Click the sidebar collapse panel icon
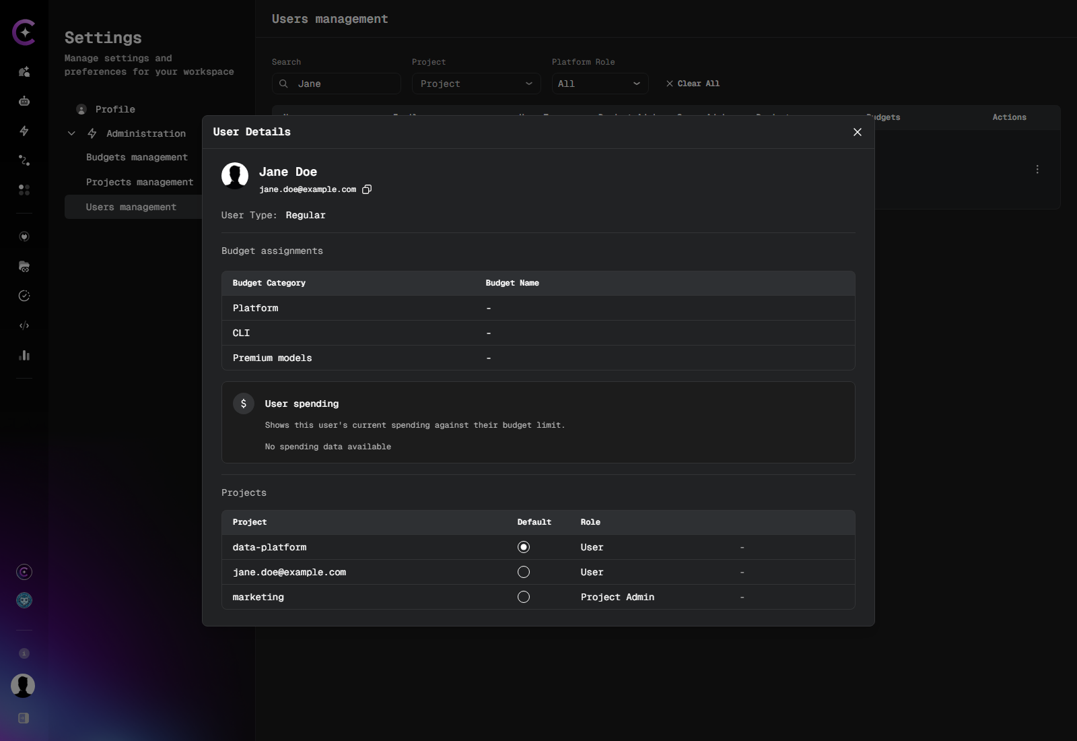1077x741 pixels. coord(24,718)
